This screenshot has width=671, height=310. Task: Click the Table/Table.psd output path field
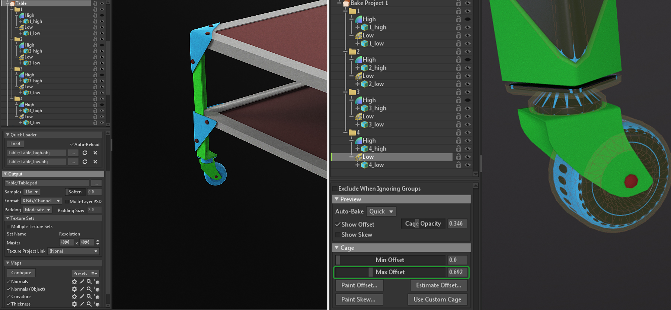pyautogui.click(x=47, y=183)
